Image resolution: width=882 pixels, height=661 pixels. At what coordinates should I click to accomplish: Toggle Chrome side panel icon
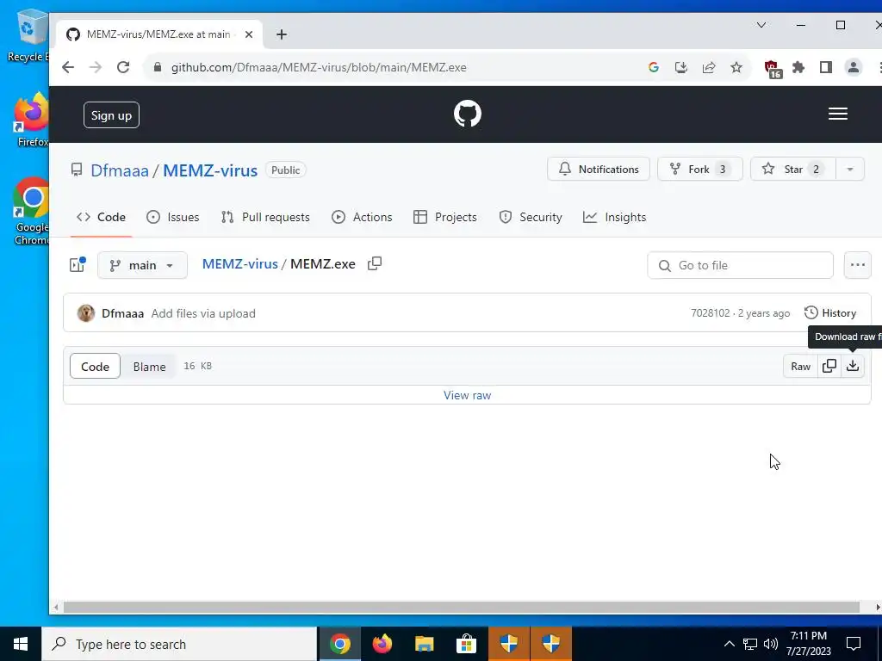click(x=826, y=67)
